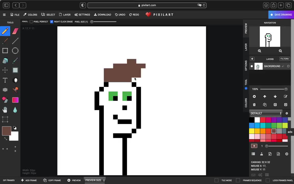This screenshot has width=294, height=184.
Task: Open palette list icon
Action: [253, 154]
